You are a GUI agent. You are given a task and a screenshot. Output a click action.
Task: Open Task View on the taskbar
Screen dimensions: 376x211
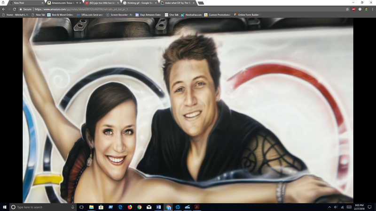tap(81, 207)
